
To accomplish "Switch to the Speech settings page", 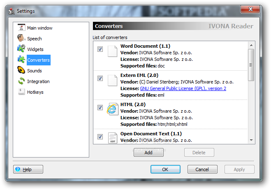I will (x=35, y=39).
